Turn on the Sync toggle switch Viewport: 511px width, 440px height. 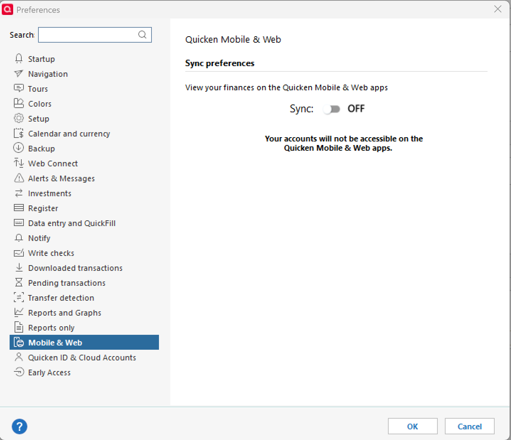(331, 109)
